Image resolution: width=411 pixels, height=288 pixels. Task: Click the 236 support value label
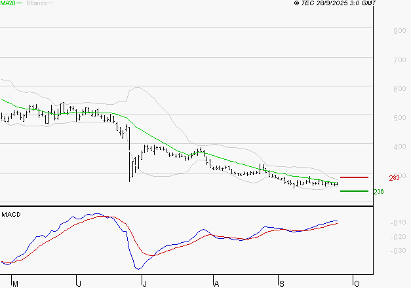[378, 192]
